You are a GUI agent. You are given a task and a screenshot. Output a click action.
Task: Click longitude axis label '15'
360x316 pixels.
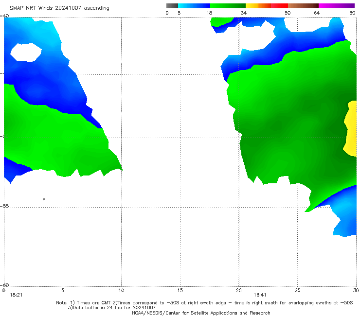(x=180, y=290)
